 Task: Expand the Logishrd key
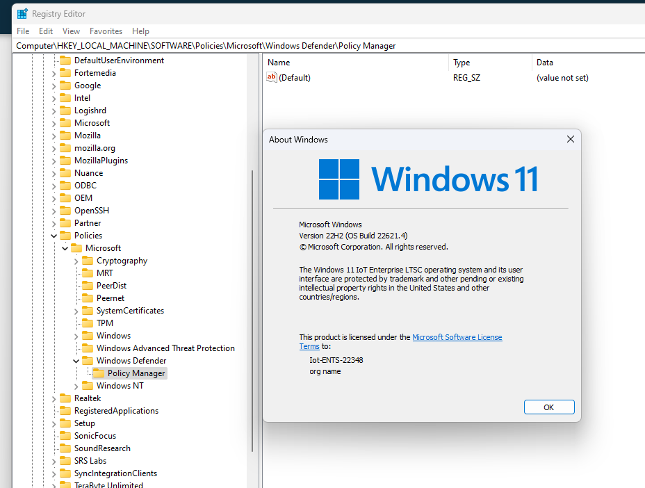(x=54, y=111)
